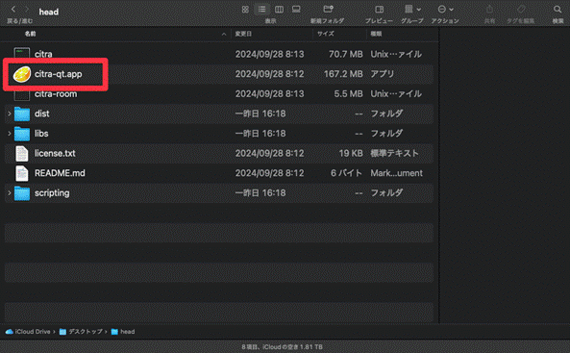Open the Action menu dropdown
Image resolution: width=570 pixels, height=353 pixels.
(445, 10)
